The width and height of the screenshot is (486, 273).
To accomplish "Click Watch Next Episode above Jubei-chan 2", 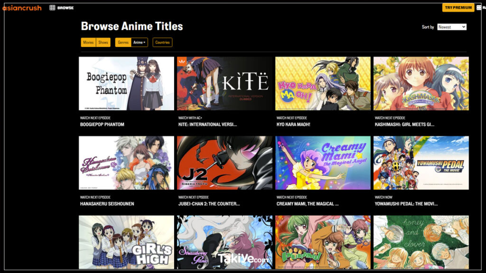I will 194,197.
